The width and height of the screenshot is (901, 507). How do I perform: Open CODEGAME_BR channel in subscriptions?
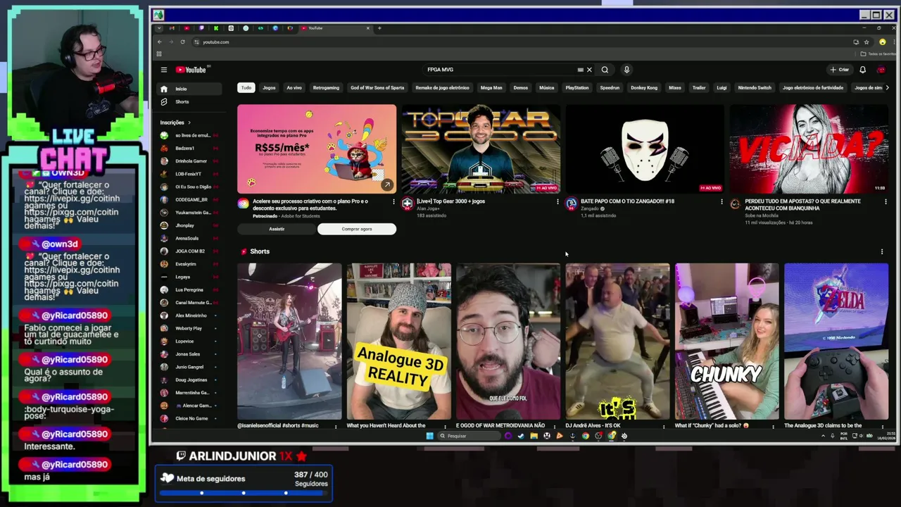pyautogui.click(x=191, y=200)
